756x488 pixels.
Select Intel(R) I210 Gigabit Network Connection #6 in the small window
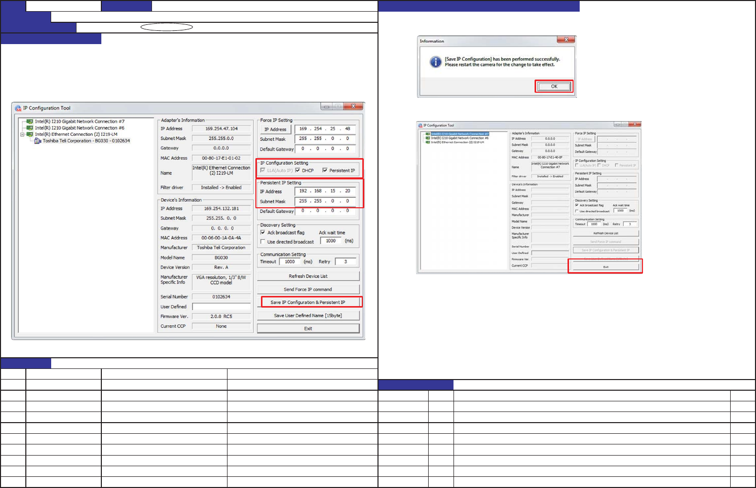tap(460, 138)
